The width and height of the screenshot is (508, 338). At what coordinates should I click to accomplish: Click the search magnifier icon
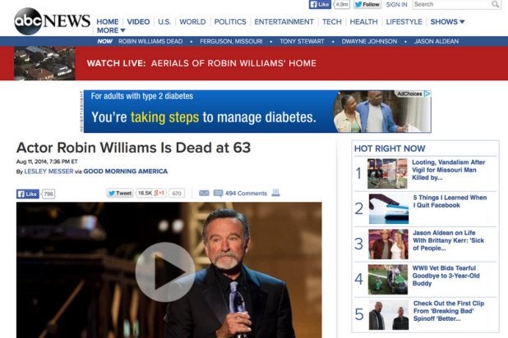[x=496, y=4]
